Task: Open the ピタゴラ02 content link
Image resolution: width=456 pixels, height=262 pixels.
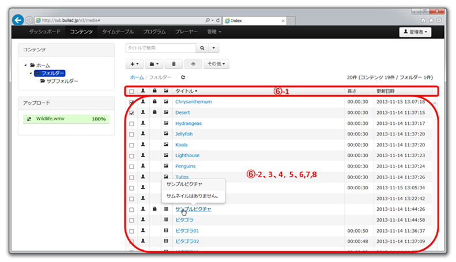Action: [x=187, y=241]
